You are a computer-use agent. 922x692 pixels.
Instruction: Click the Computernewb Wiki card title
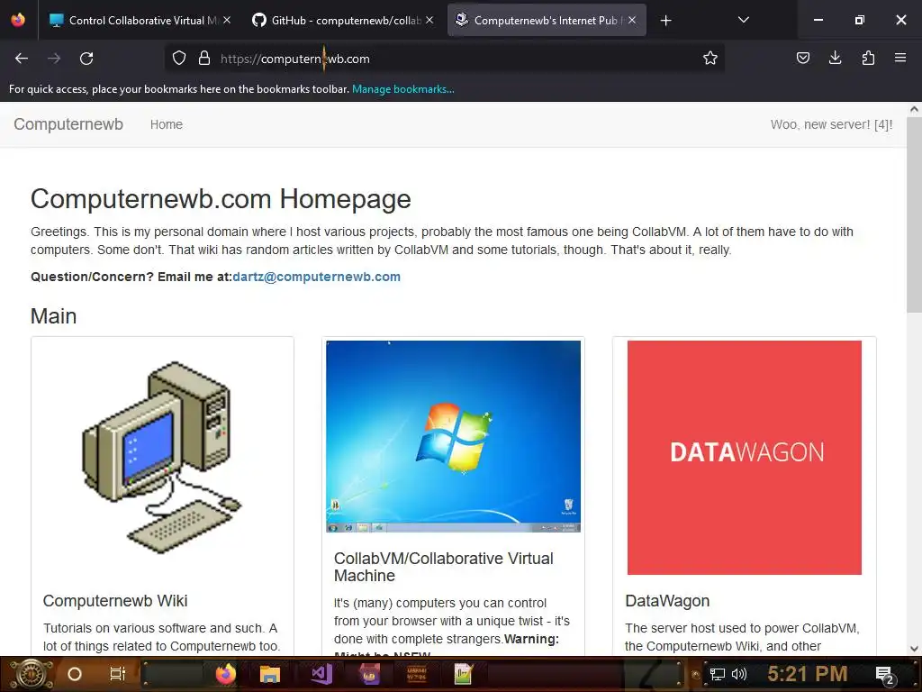coord(115,601)
